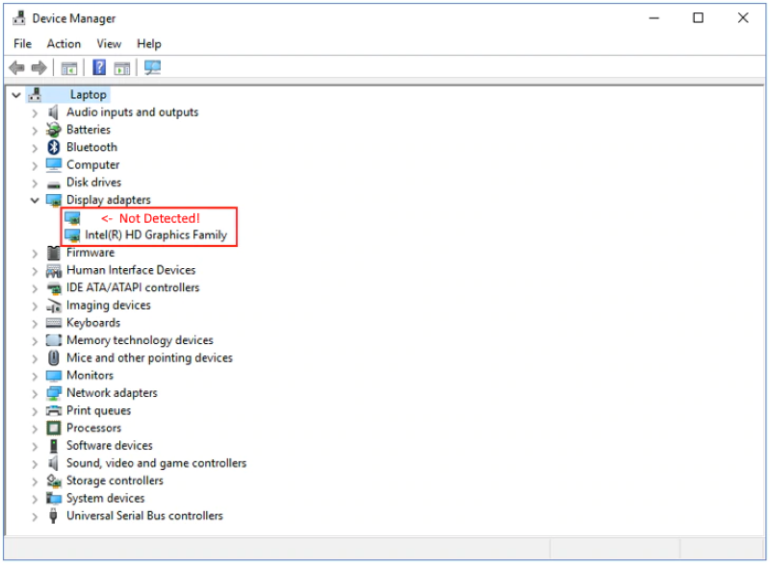This screenshot has height=565, width=770.
Task: Open the File menu
Action: [x=22, y=43]
